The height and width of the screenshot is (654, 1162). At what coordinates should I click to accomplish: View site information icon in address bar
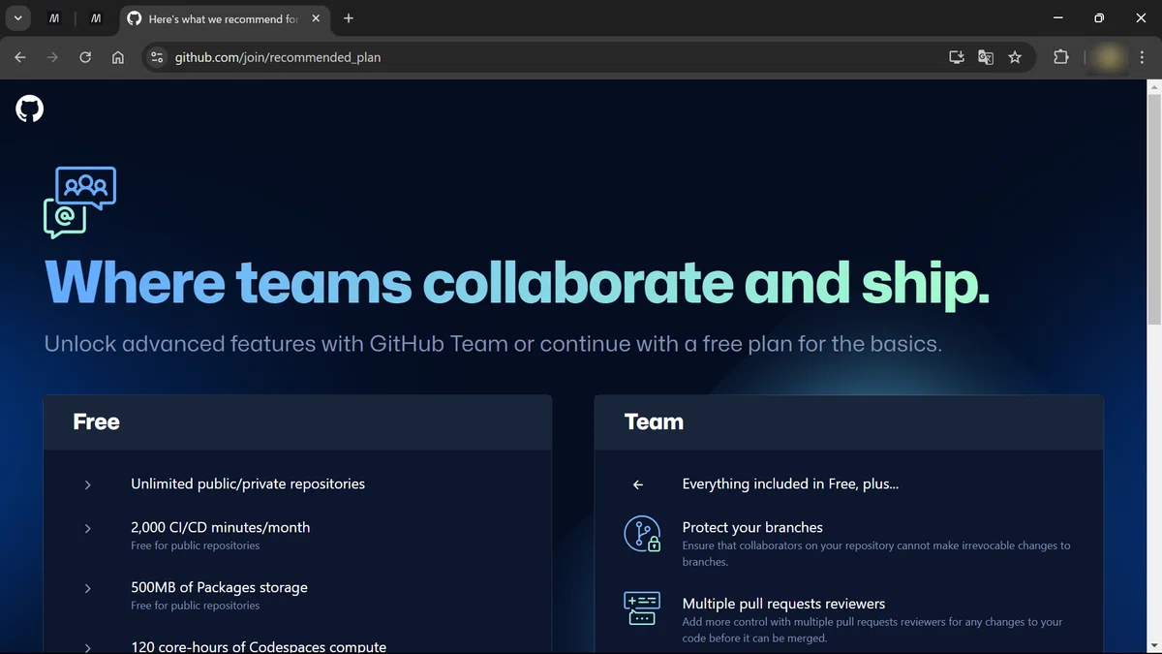tap(157, 57)
